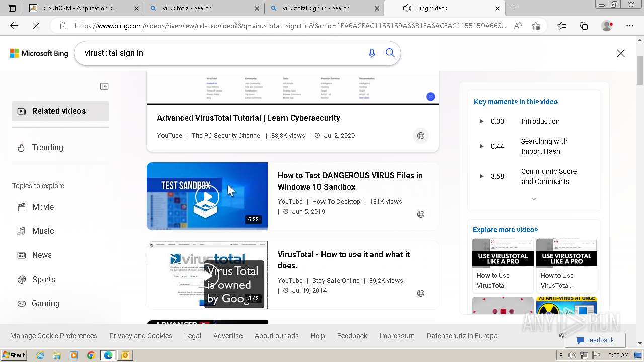Viewport: 644px width, 362px height.
Task: Open source globe for Advanced VirusTotal Tutorial
Action: click(x=421, y=135)
